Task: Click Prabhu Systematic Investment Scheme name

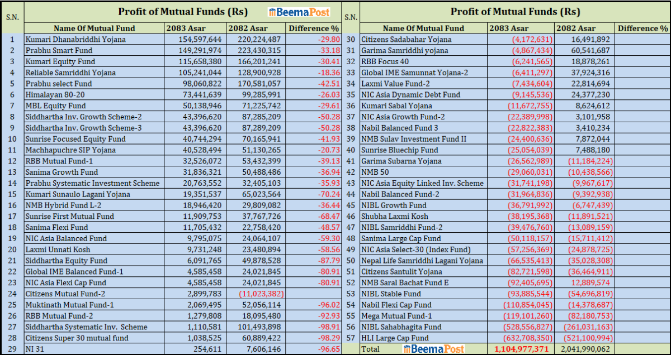Action: tap(92, 183)
